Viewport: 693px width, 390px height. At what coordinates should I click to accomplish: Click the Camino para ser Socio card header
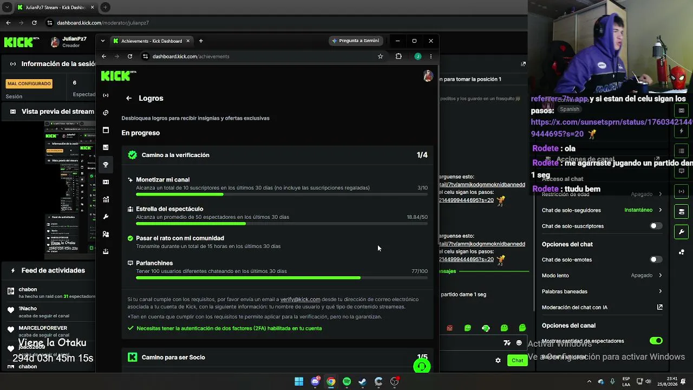(278, 357)
